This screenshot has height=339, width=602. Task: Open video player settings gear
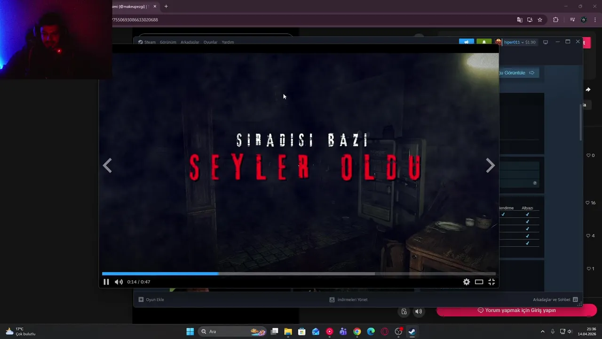tap(467, 282)
